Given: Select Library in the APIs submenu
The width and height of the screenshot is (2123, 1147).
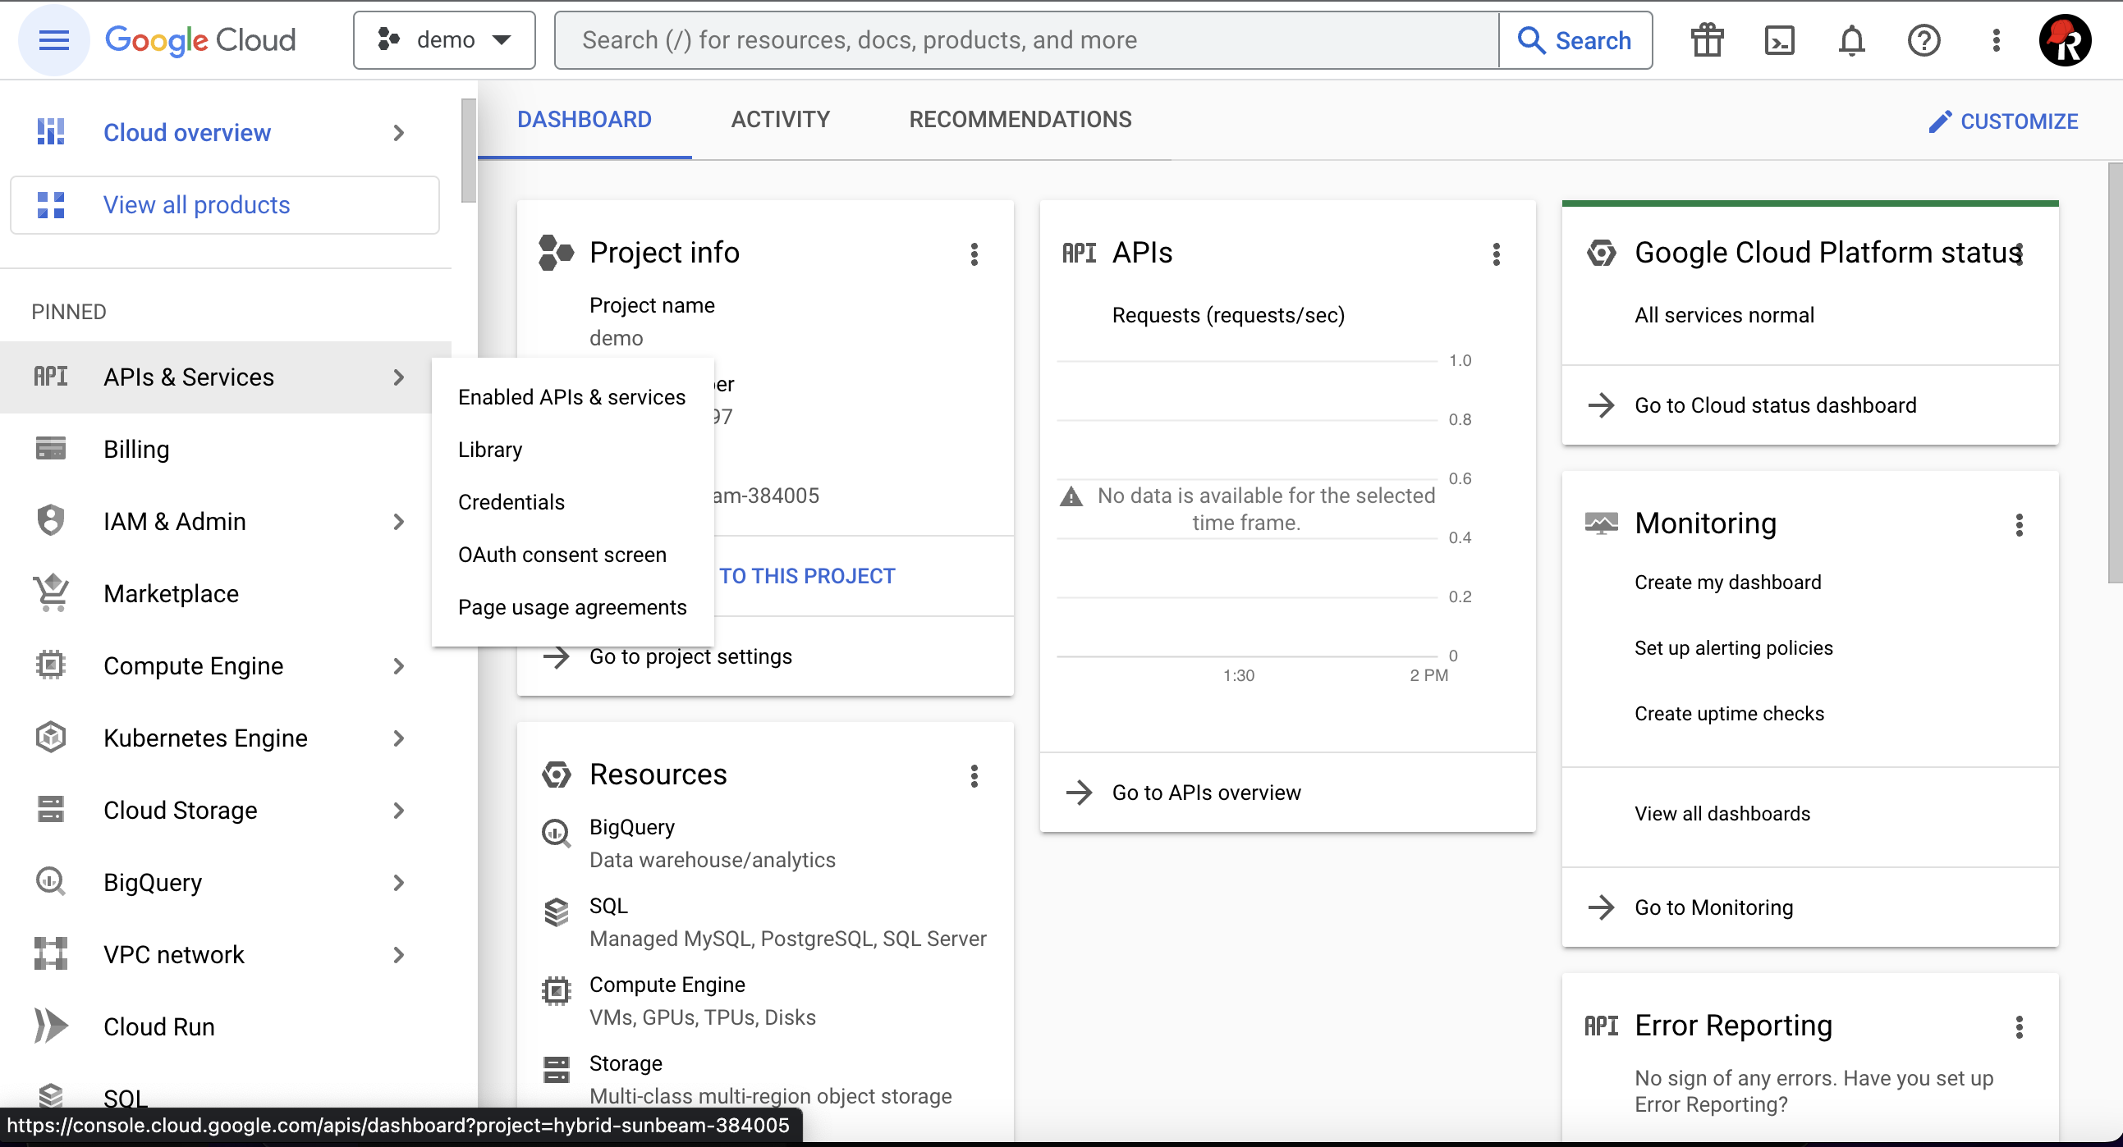Looking at the screenshot, I should 572,450.
